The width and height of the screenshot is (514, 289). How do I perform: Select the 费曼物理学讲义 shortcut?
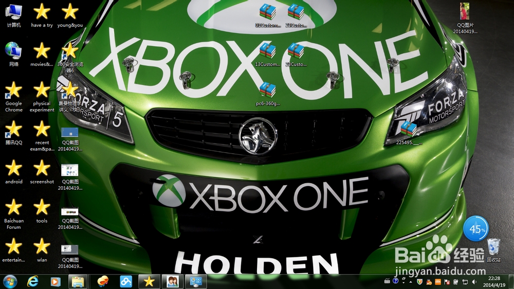tap(70, 97)
